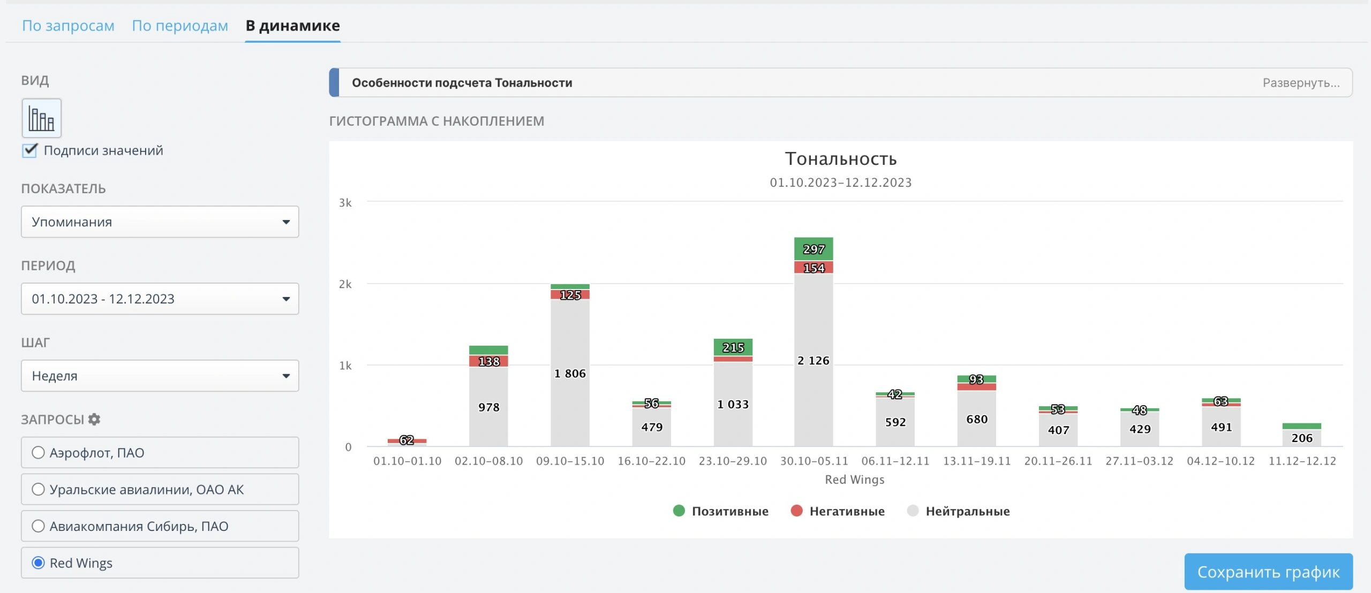The width and height of the screenshot is (1371, 593).
Task: Select В динамике tab
Action: coord(292,26)
